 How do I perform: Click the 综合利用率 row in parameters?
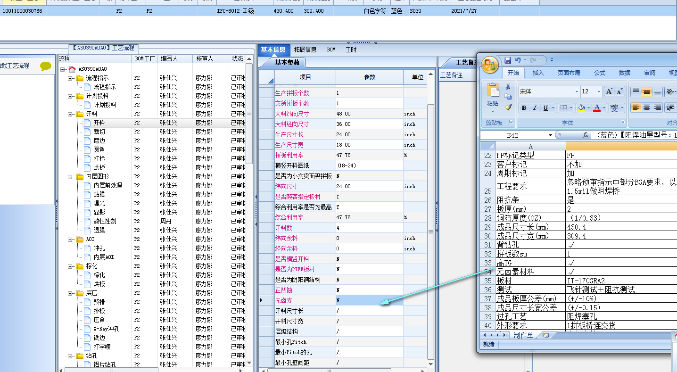[343, 217]
